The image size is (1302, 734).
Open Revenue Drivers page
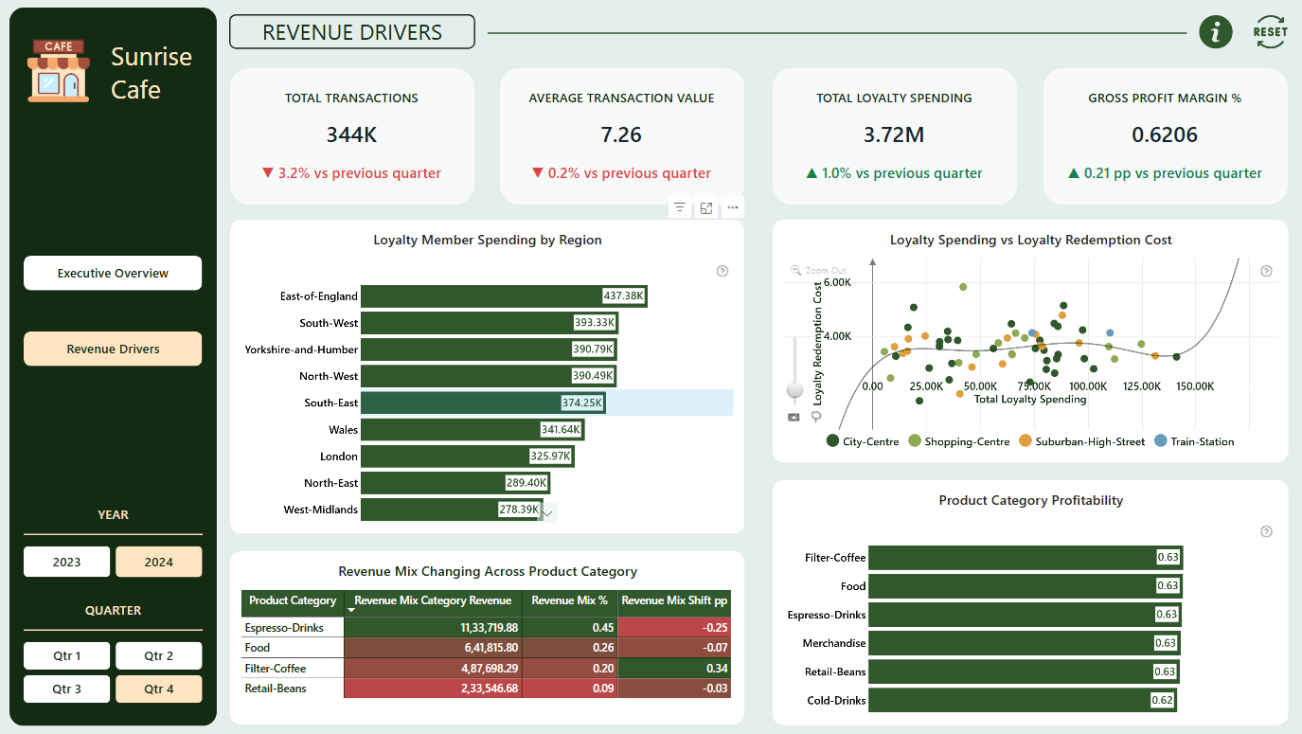pyautogui.click(x=113, y=349)
